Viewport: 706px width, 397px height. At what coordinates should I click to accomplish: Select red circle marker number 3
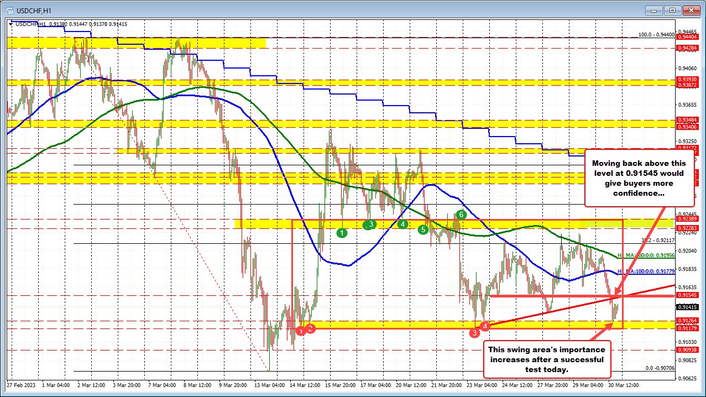474,333
